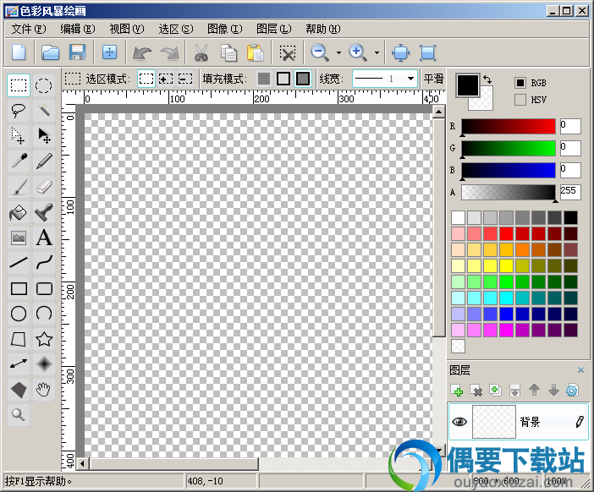Choose the pencil tool
594x492 pixels.
click(43, 161)
